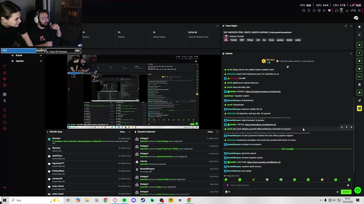Reply to the hovered lavvii message

tap(342, 127)
